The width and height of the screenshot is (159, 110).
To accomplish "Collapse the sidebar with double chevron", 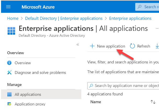I will coord(78,45).
